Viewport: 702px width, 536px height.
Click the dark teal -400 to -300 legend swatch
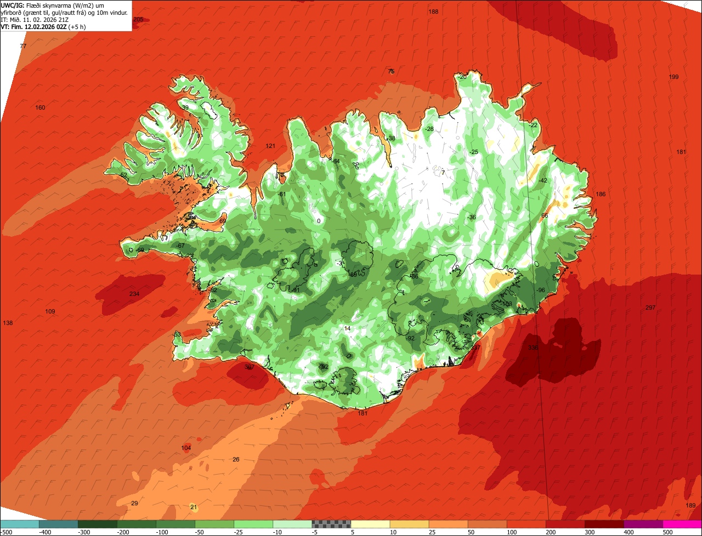point(58,523)
